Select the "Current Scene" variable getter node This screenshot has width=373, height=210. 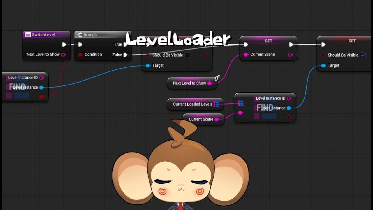203,119
